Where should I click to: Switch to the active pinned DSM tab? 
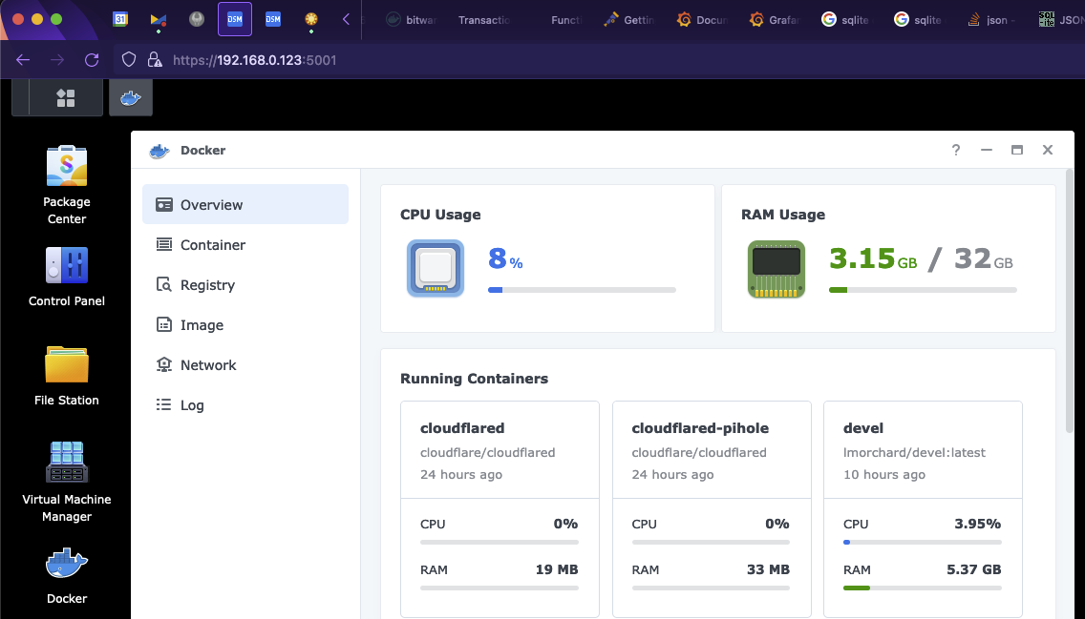tap(235, 19)
